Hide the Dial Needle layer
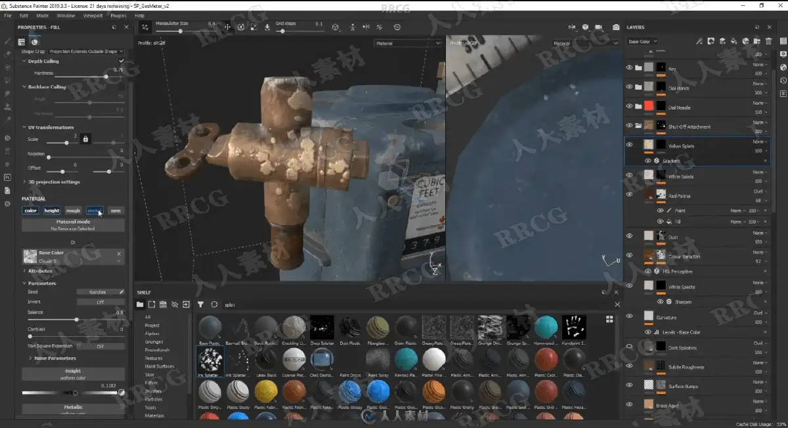Image resolution: width=788 pixels, height=428 pixels. (629, 106)
